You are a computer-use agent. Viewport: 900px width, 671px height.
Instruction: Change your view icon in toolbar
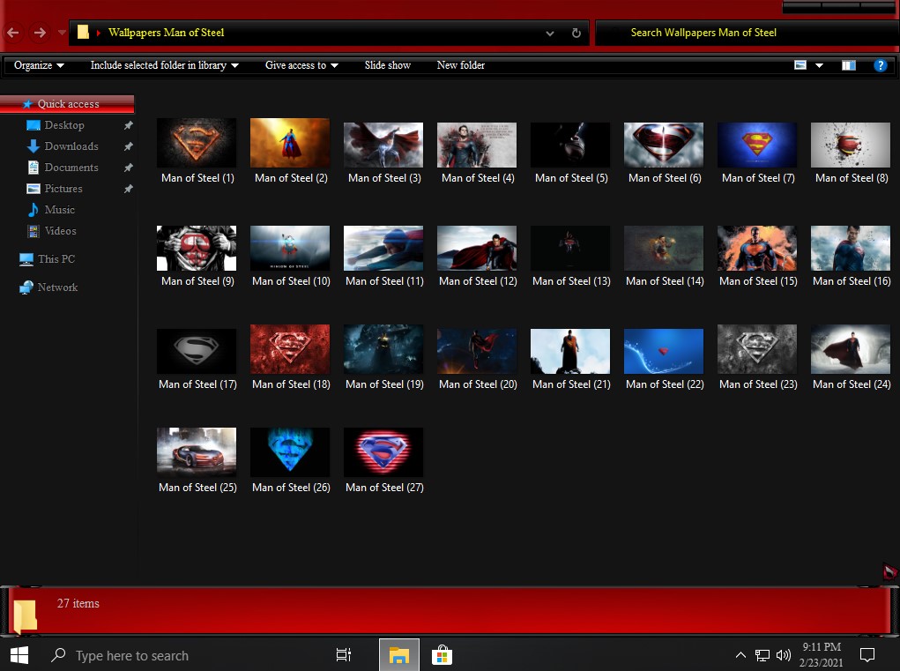[x=800, y=65]
